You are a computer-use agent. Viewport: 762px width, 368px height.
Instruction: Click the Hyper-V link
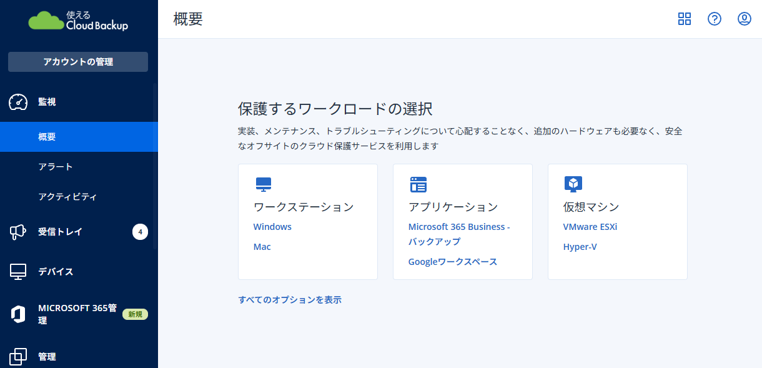coord(580,247)
